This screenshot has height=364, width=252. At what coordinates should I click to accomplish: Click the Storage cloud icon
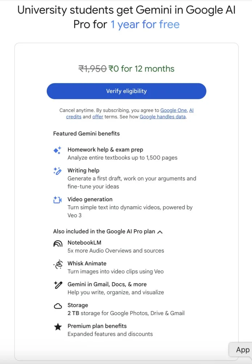tap(58, 306)
